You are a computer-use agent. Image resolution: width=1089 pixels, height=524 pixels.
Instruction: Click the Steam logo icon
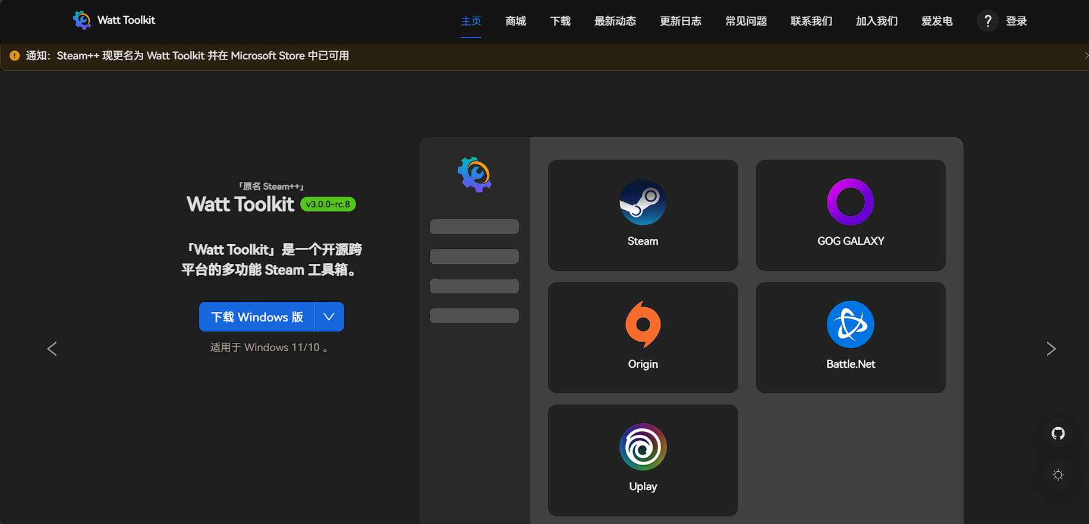(643, 202)
